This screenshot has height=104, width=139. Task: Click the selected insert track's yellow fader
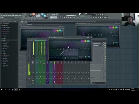54,63
